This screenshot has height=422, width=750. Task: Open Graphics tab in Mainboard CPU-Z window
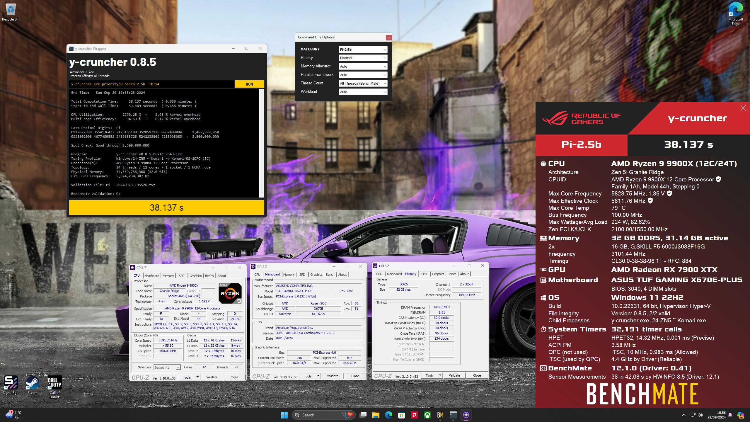316,275
